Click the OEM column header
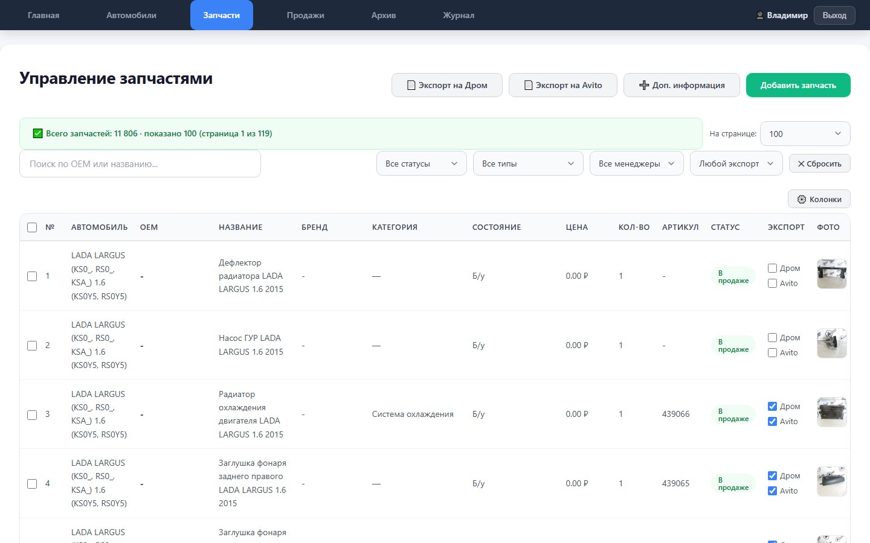Image resolution: width=870 pixels, height=543 pixels. [x=149, y=227]
